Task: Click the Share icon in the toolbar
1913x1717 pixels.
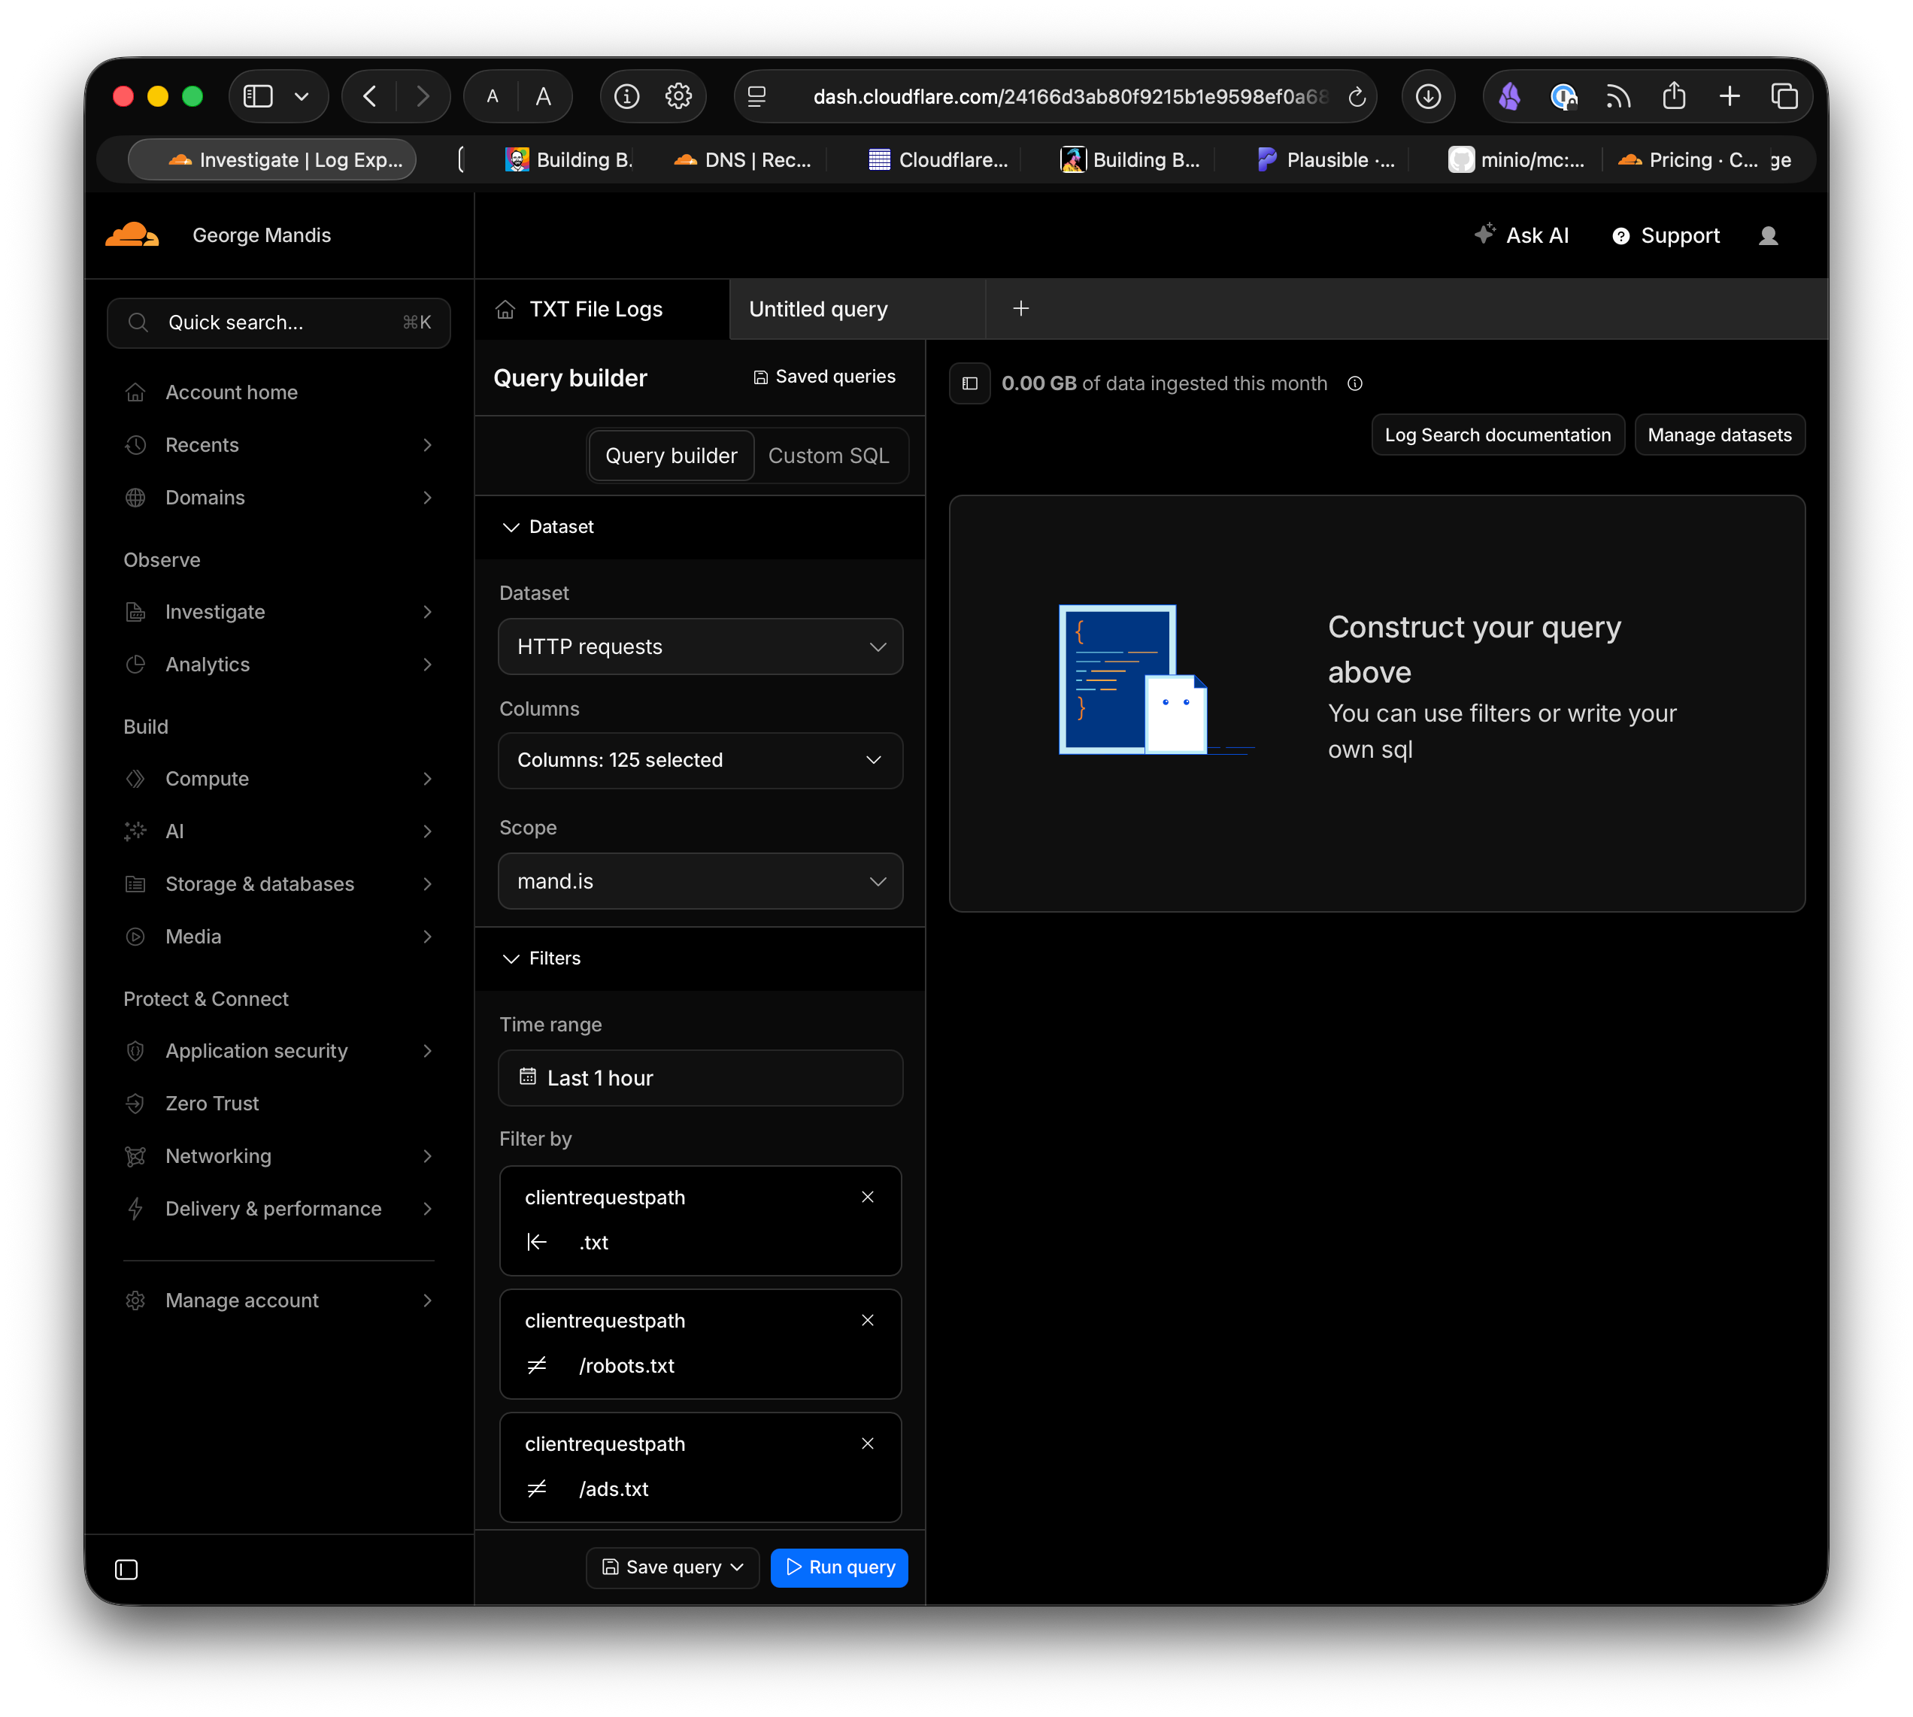Action: (x=1673, y=95)
